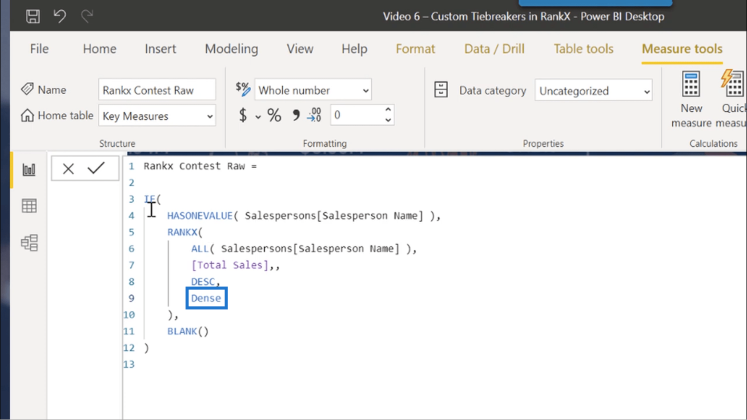Click the New measure button
Viewport: 747px width, 420px height.
(691, 100)
